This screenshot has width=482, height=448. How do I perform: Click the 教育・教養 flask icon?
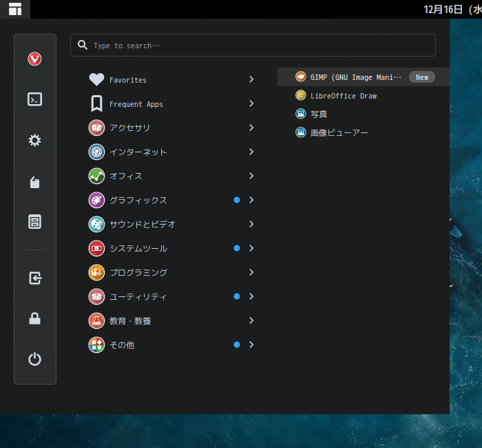coord(96,320)
